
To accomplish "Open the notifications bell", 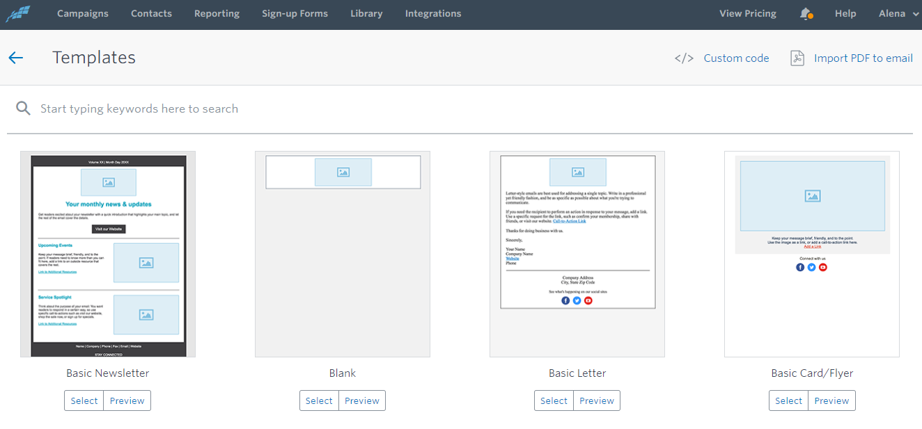I will (x=806, y=14).
